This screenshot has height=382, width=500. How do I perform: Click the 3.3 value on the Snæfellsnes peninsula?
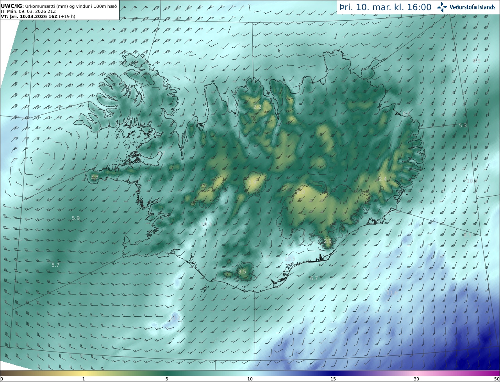(95, 177)
